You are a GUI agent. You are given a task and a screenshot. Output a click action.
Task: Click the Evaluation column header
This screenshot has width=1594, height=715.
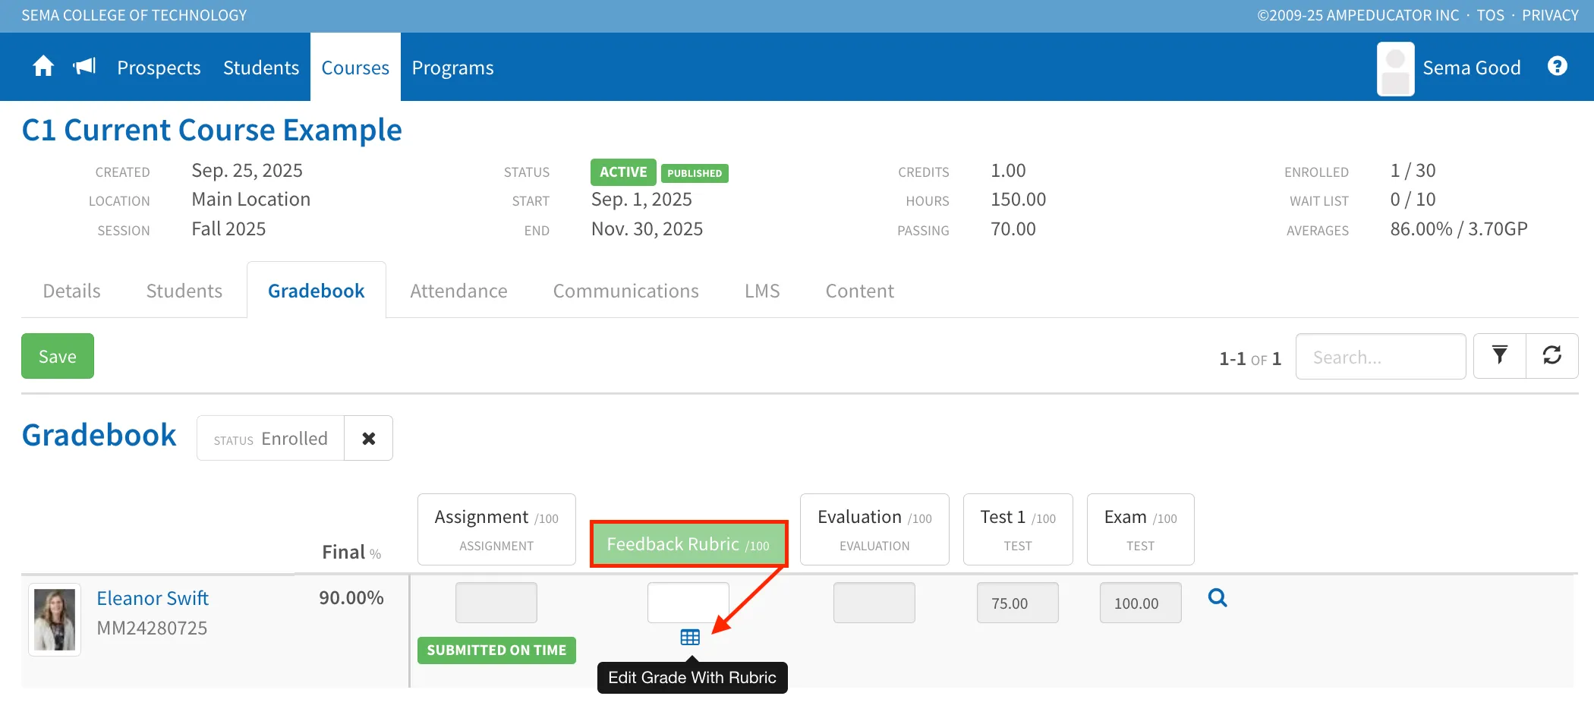point(874,530)
